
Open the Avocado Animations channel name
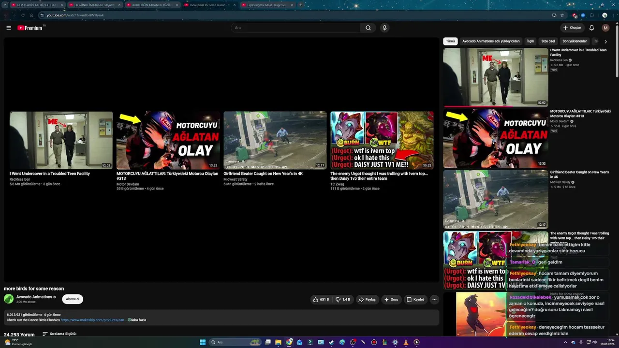tap(34, 297)
